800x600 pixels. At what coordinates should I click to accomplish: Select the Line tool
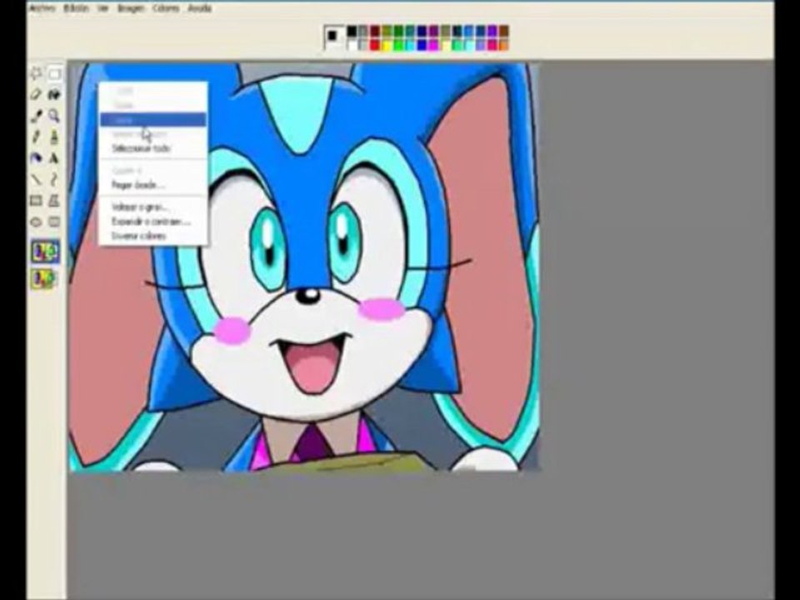pos(35,180)
